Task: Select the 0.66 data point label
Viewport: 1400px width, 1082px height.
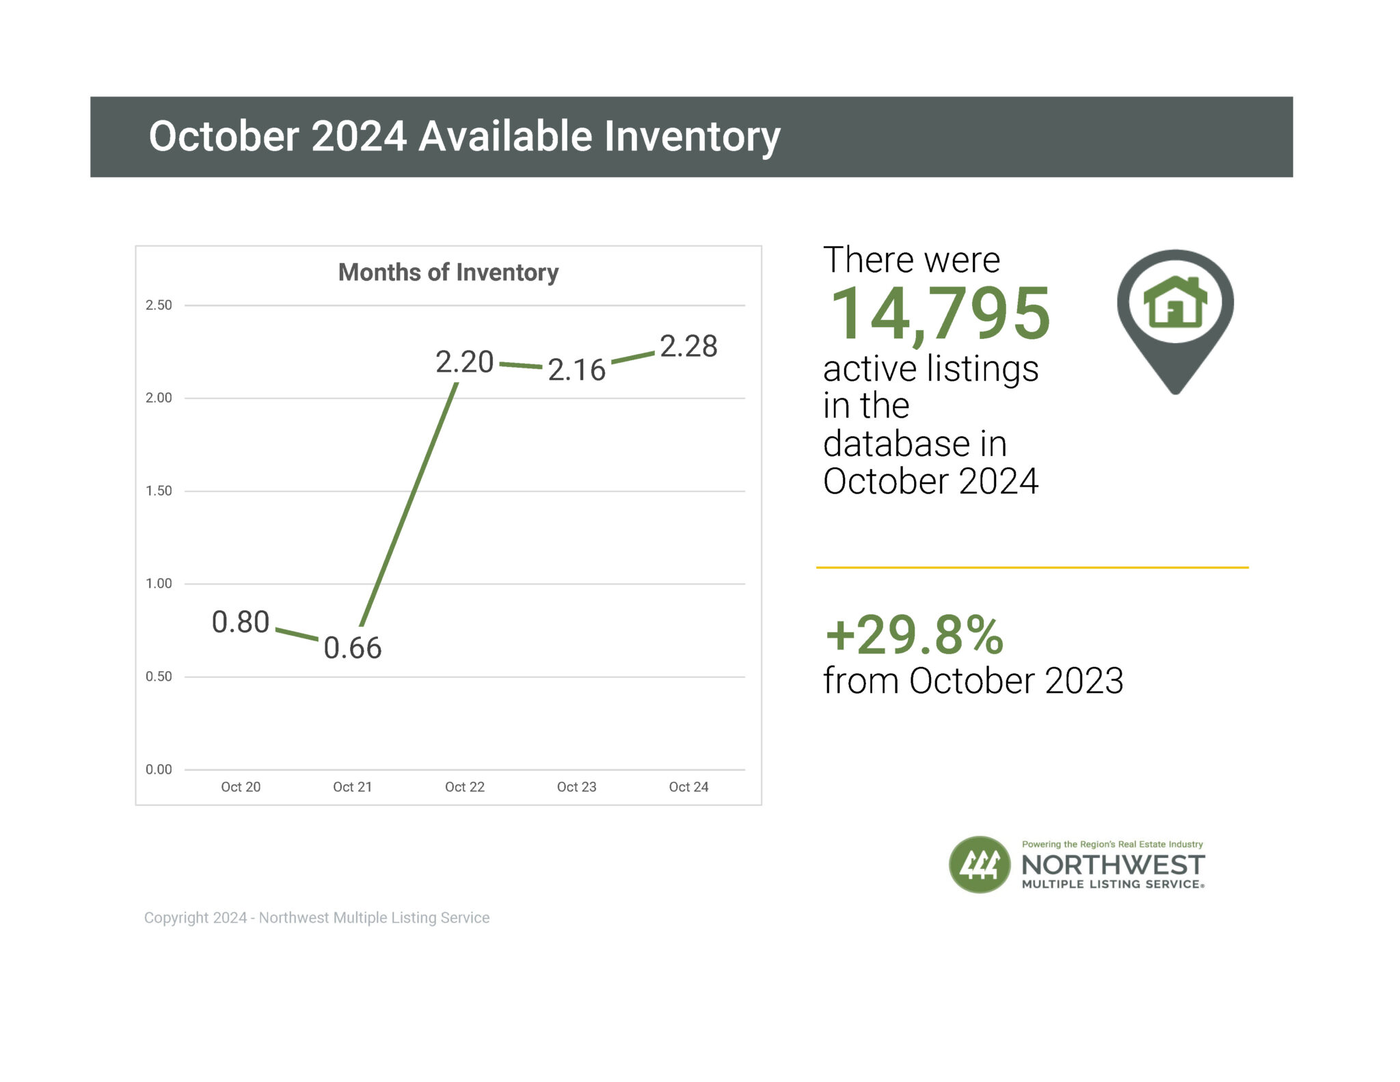Action: [352, 648]
